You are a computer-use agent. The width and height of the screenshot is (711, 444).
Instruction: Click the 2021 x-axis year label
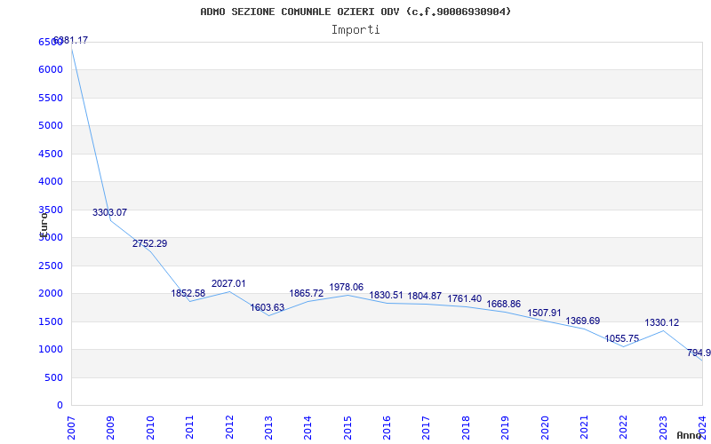pos(584,427)
